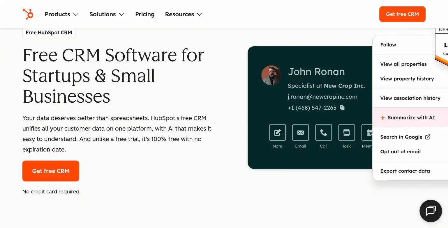Viewport: 448px width, 228px height.
Task: Expand the Solutions dropdown menu
Action: point(107,14)
